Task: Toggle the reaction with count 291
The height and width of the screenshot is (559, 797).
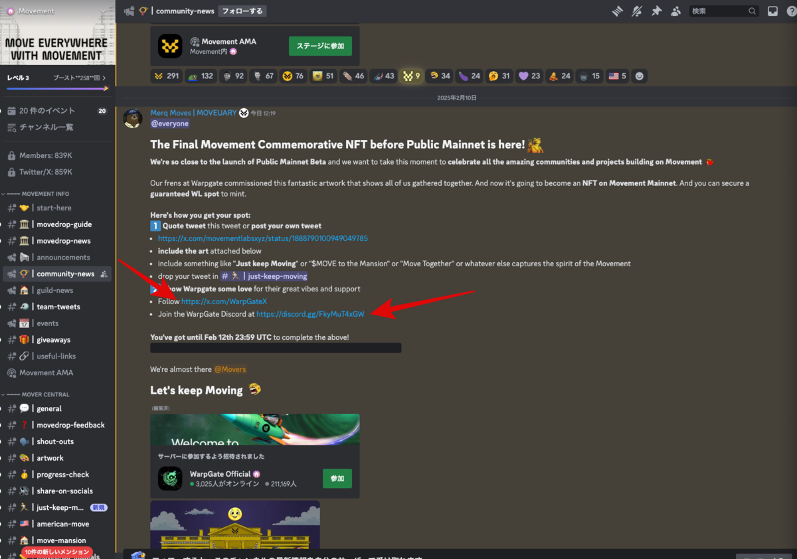Action: pos(167,76)
